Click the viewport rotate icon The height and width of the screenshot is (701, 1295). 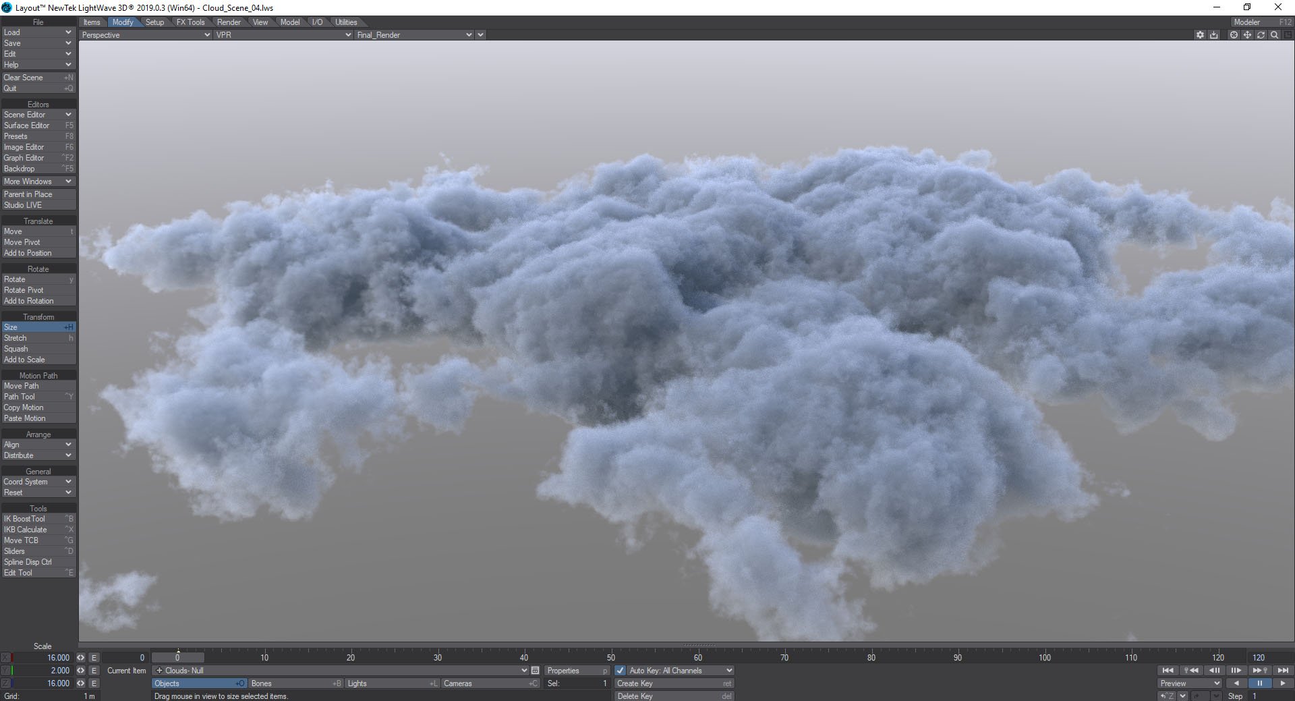tap(1261, 35)
